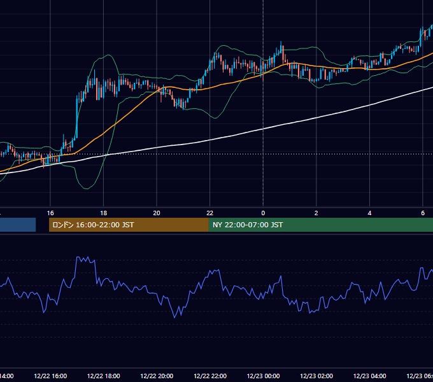433x382 pixels.
Task: Click the 2 hour axis label
Action: tap(316, 213)
